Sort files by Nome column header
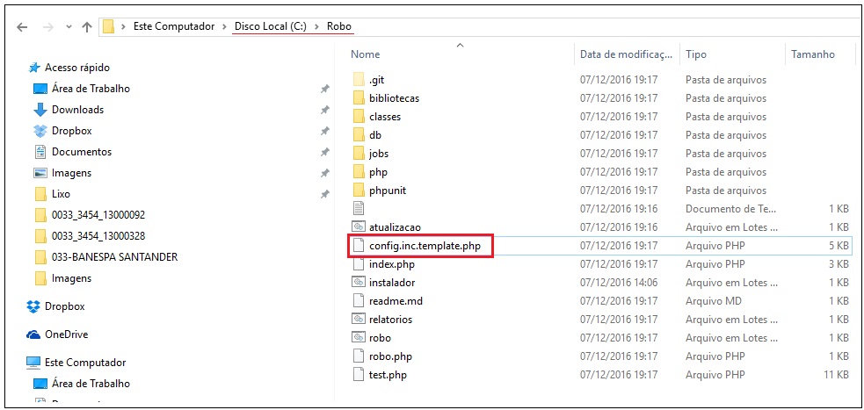The height and width of the screenshot is (410, 864). [x=366, y=54]
